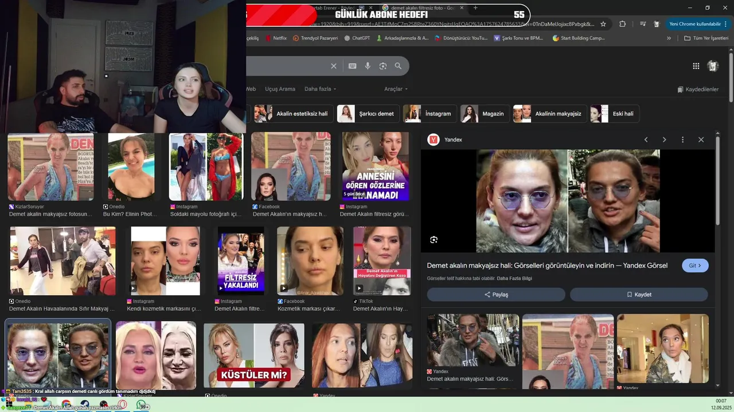734x412 pixels.
Task: Open Start Building Camp bookmark
Action: point(579,38)
